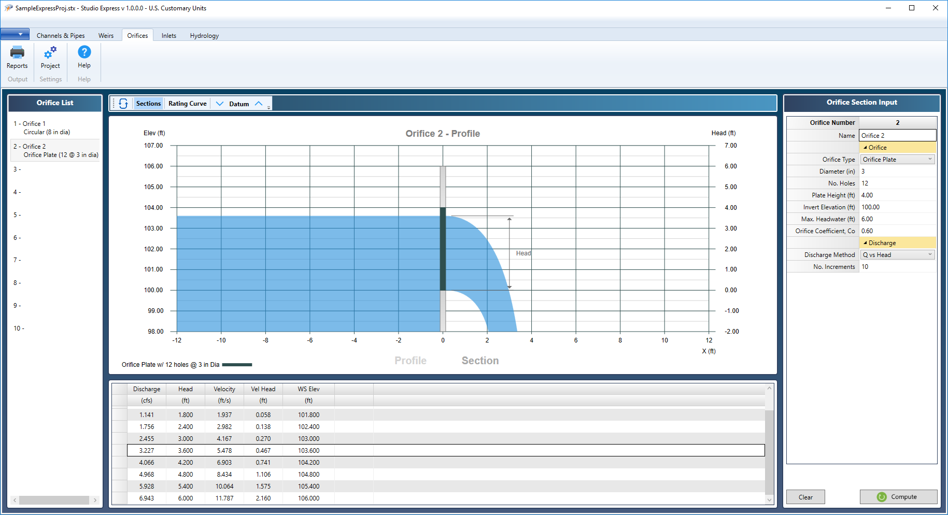Switch to the Hydrology tab
Screen dimensions: 948x515
point(204,35)
